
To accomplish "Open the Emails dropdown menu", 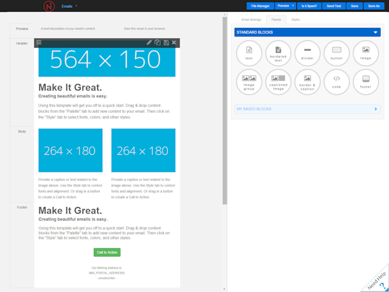I will pos(69,6).
